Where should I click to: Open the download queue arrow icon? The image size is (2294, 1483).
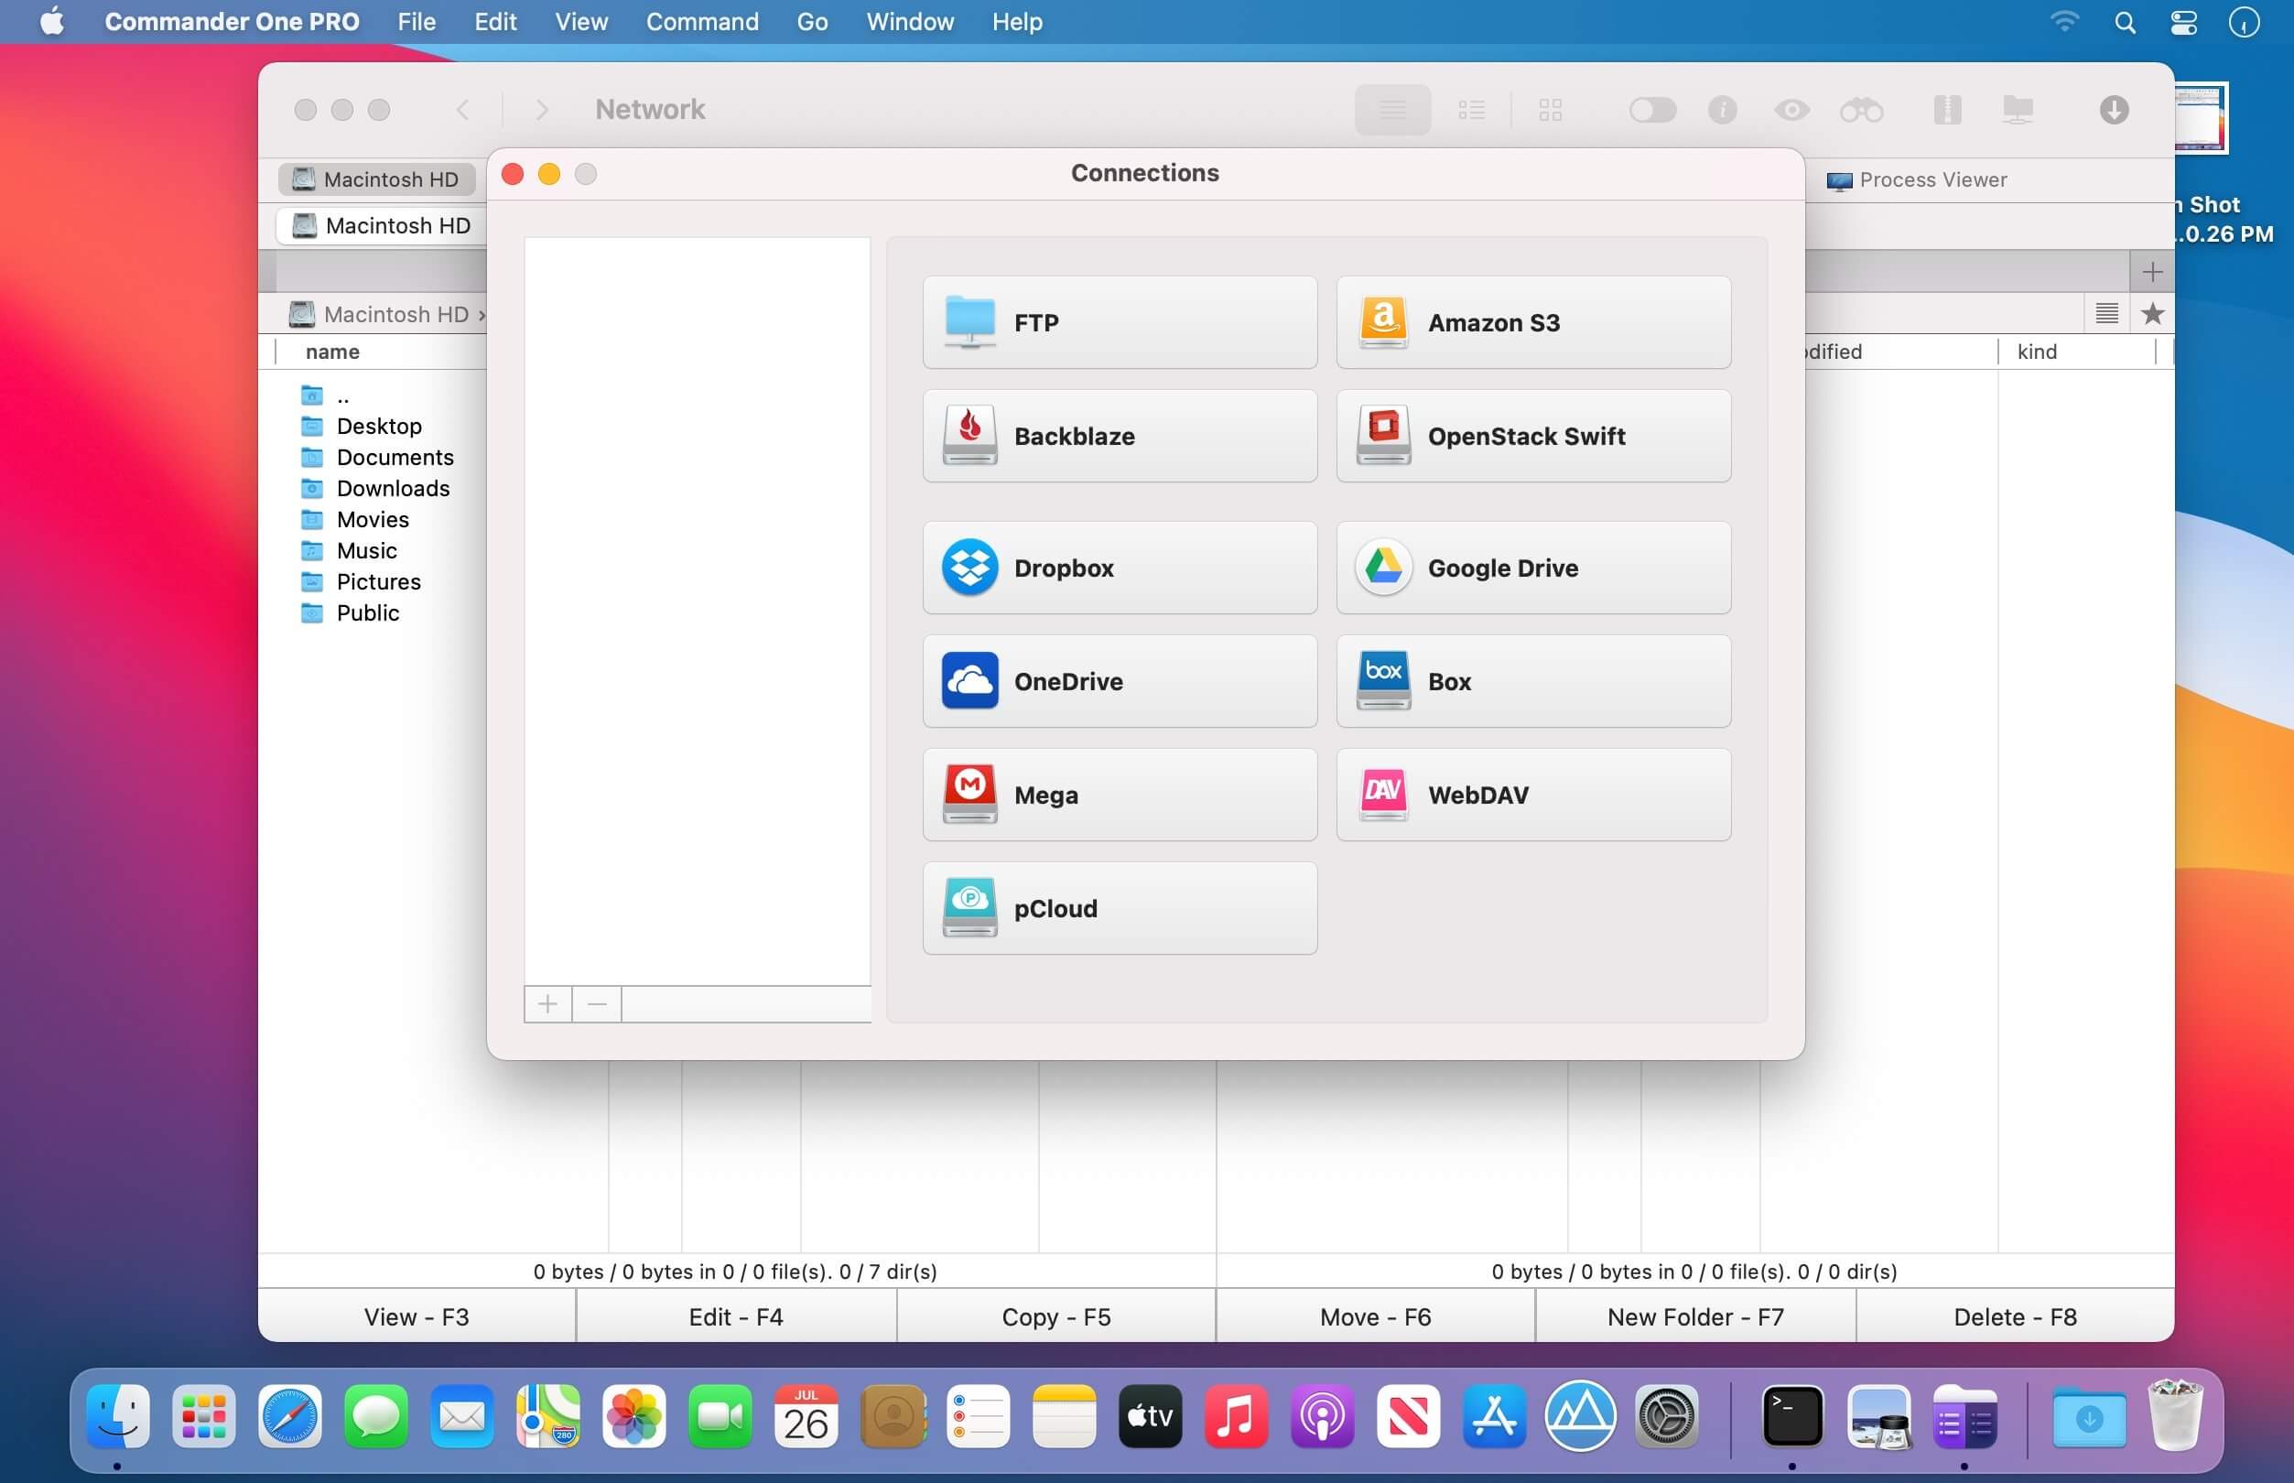(x=2113, y=110)
